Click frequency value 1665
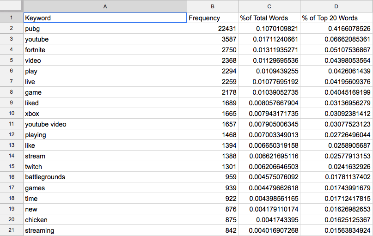The width and height of the screenshot is (373, 236). [x=213, y=113]
